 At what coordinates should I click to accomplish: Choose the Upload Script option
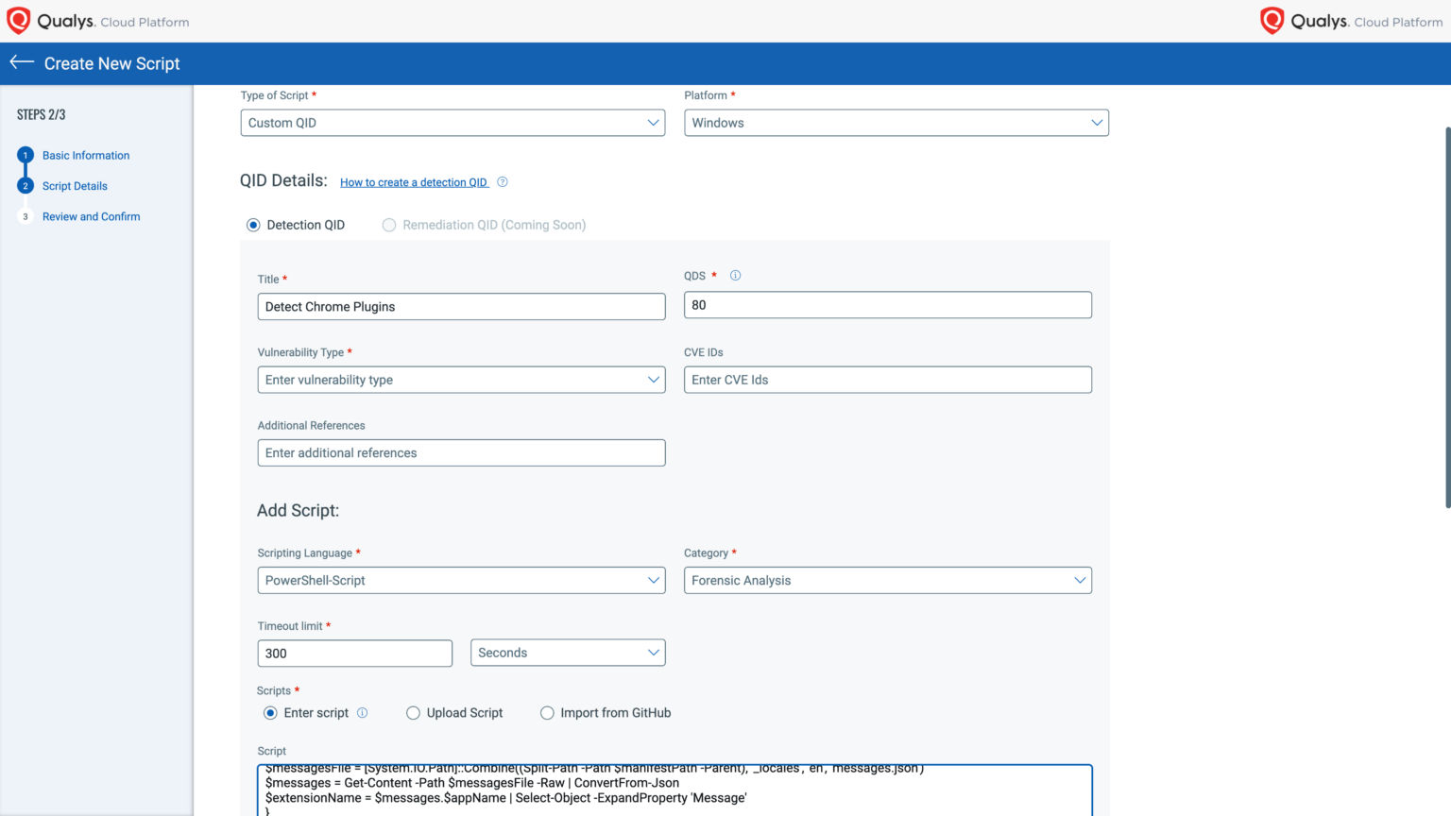coord(413,712)
